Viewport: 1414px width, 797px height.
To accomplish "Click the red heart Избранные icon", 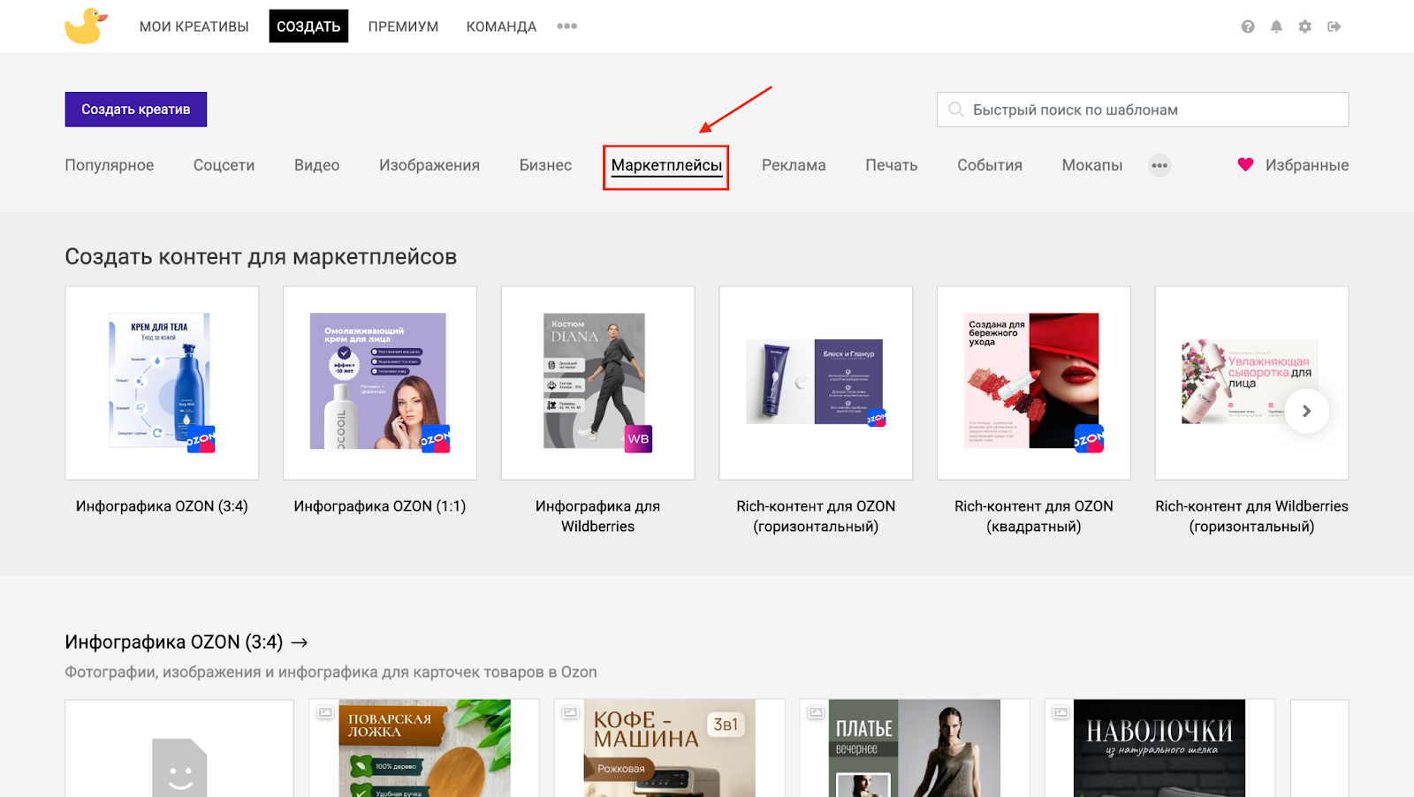I will pos(1245,164).
